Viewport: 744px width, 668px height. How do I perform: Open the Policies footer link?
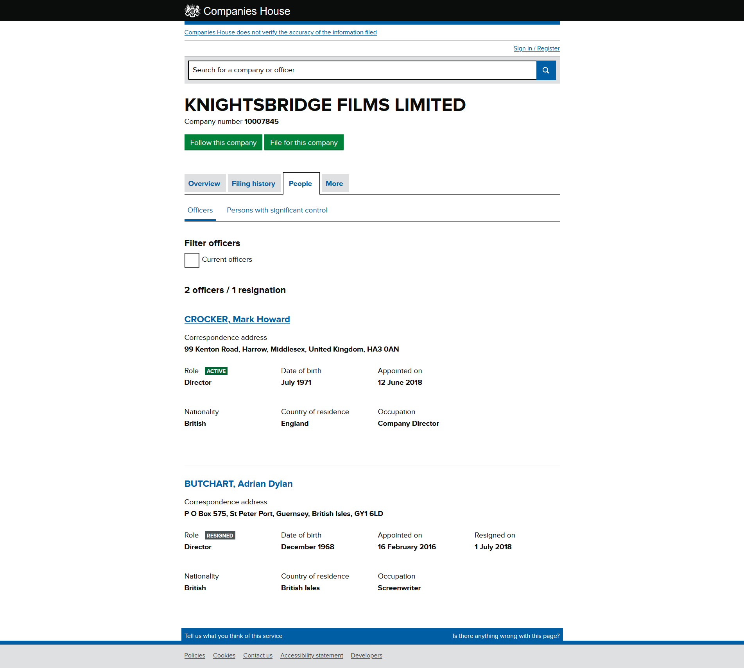195,655
